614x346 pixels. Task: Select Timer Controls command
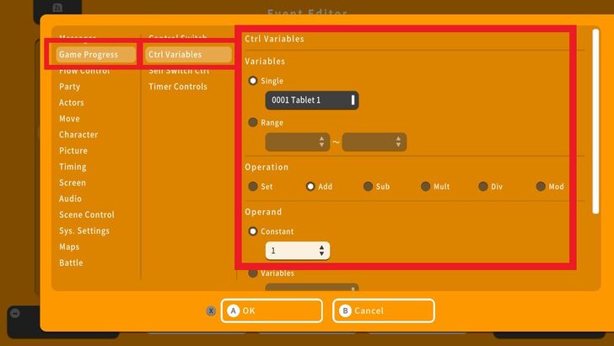(x=178, y=87)
